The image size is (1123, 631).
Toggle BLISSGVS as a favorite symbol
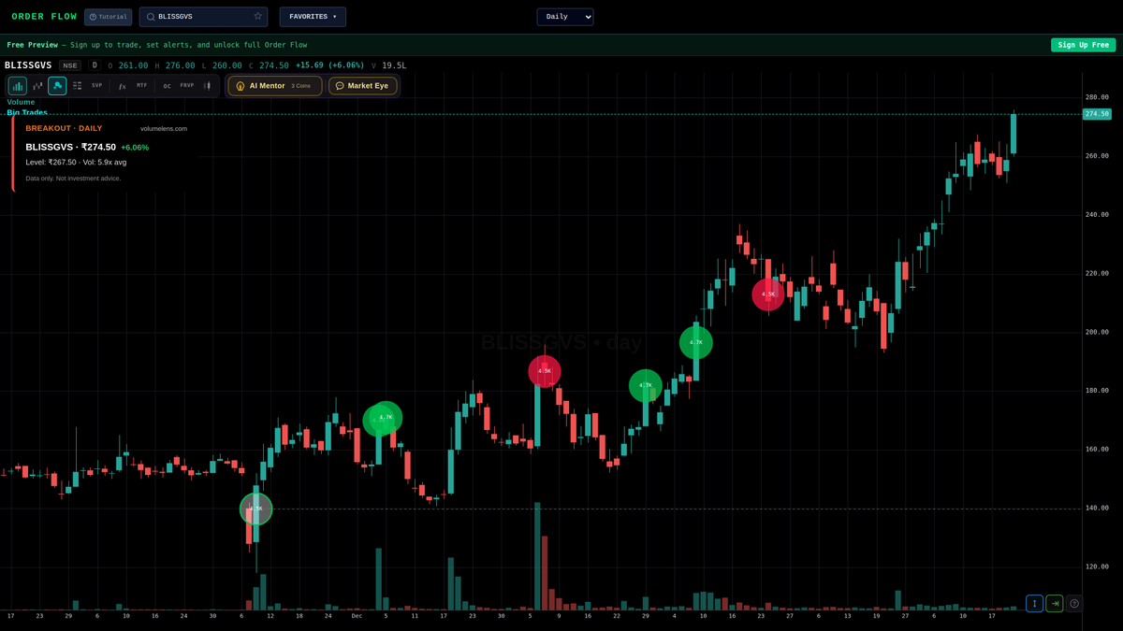point(257,16)
